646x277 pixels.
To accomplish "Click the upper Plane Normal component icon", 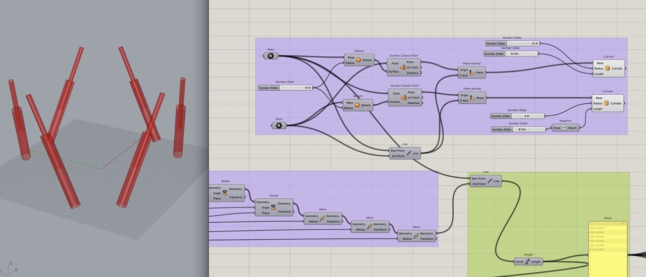I will (x=472, y=73).
